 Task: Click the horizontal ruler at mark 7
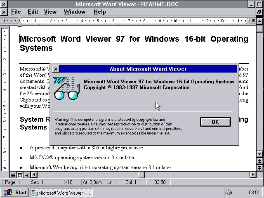(129, 21)
